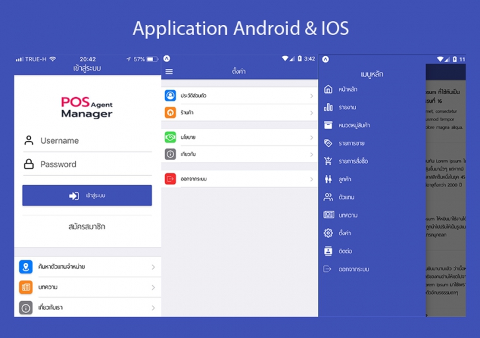
Task: Click the agents users icon ตัวแทน
Action: click(328, 197)
